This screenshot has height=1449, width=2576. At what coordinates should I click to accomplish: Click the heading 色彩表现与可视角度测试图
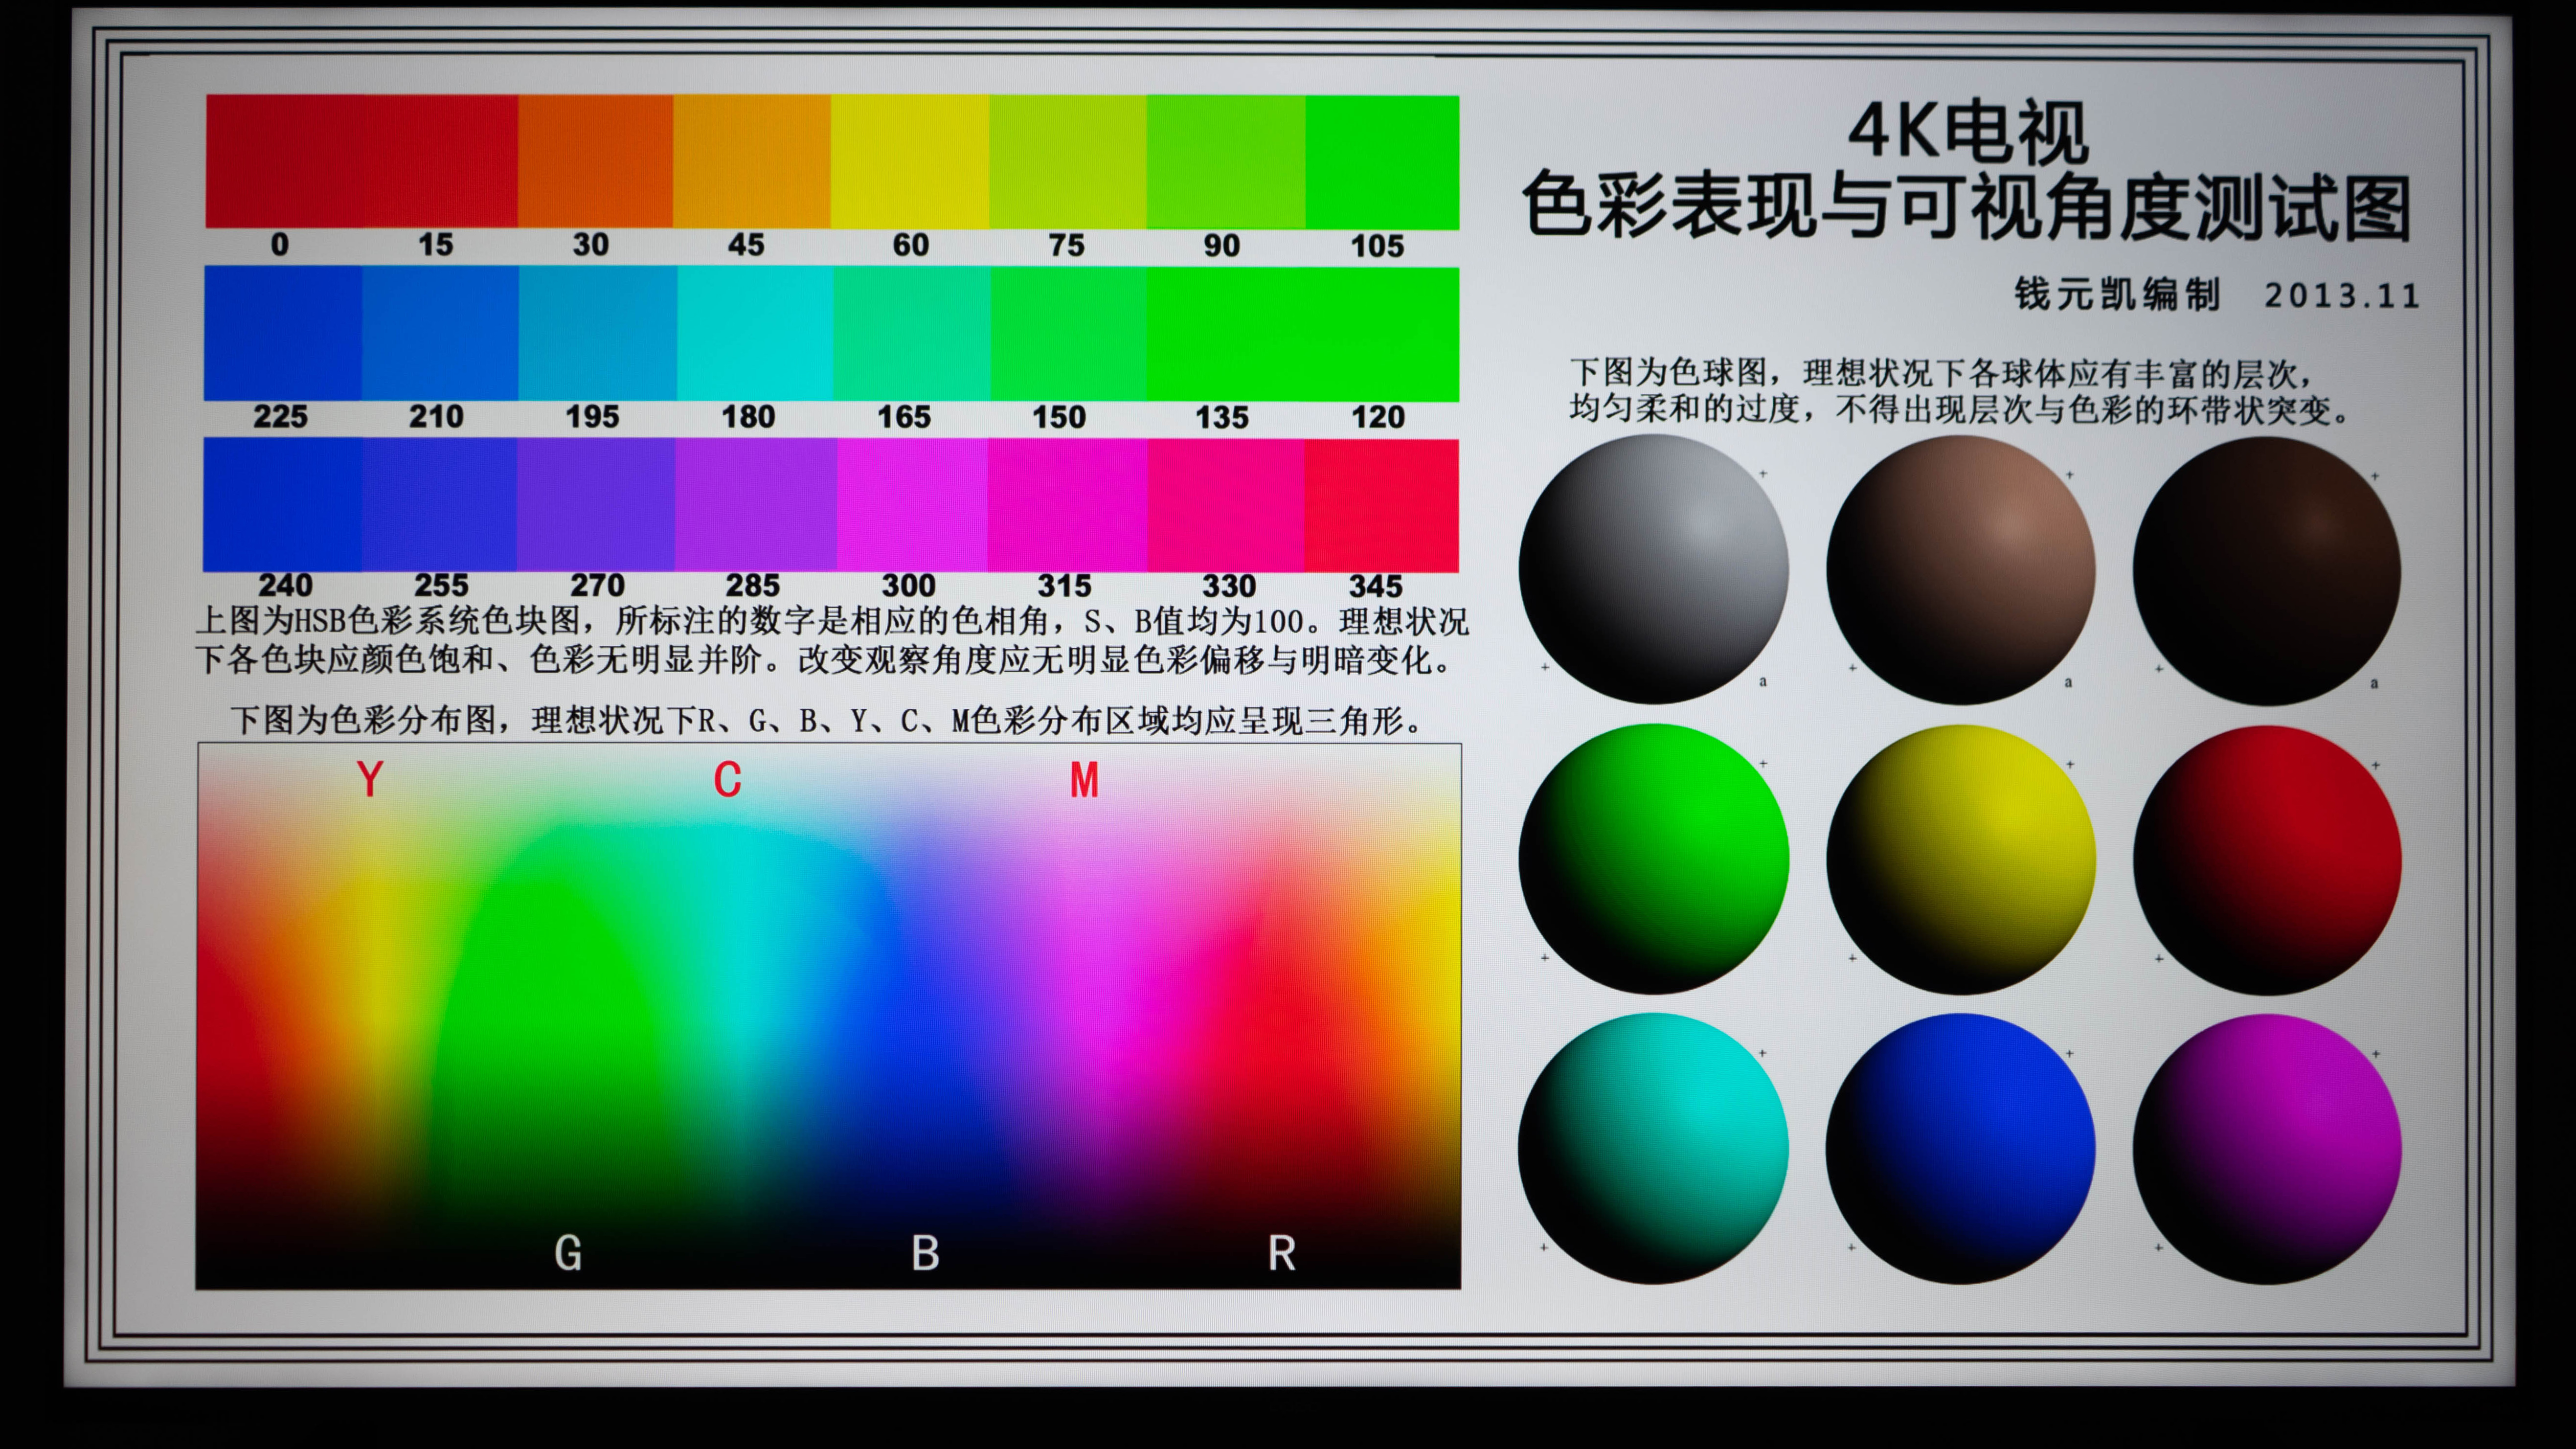[1967, 206]
